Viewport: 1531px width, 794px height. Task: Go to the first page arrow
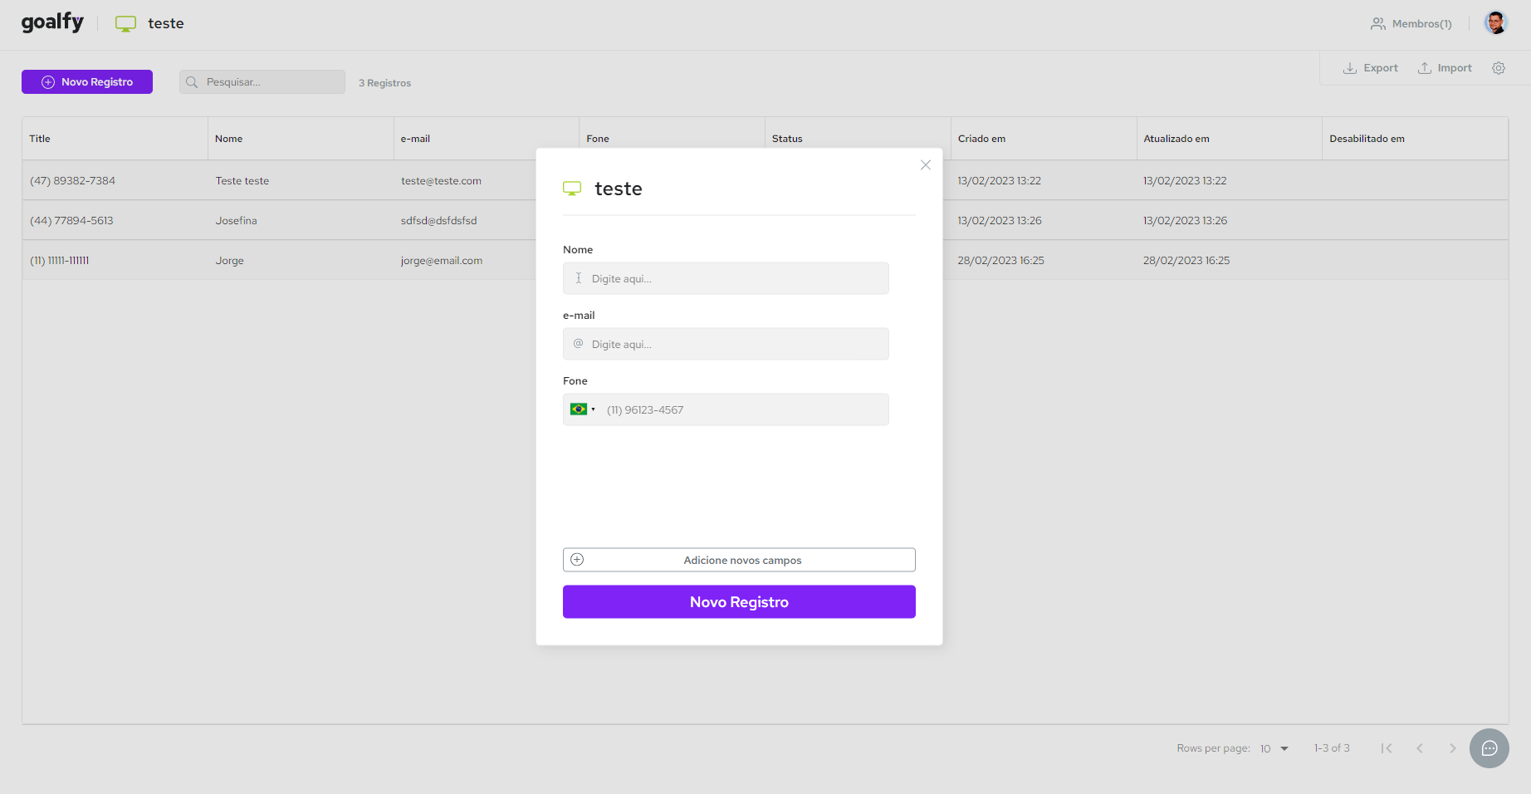point(1386,748)
